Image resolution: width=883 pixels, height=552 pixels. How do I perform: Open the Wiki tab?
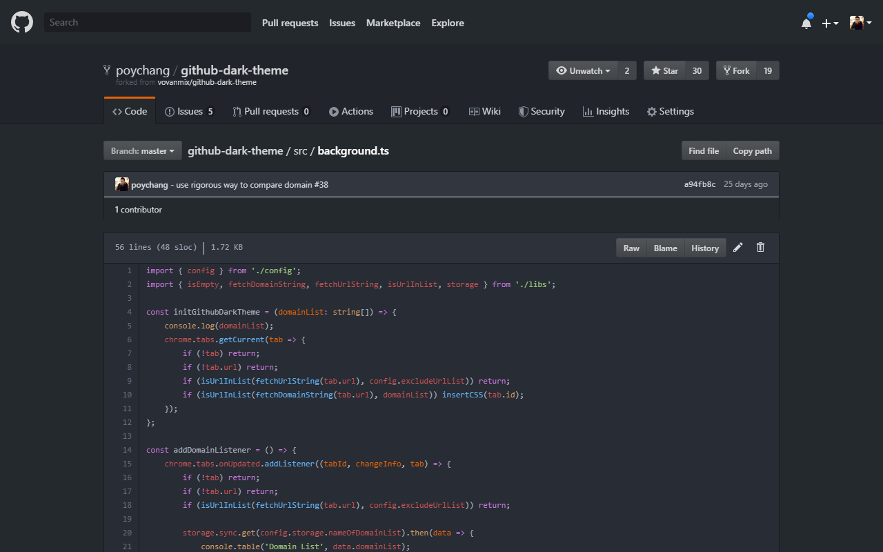tap(485, 111)
